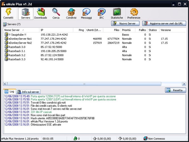Sort by the Ping column header
The width and height of the screenshot is (189, 142).
coord(79,30)
